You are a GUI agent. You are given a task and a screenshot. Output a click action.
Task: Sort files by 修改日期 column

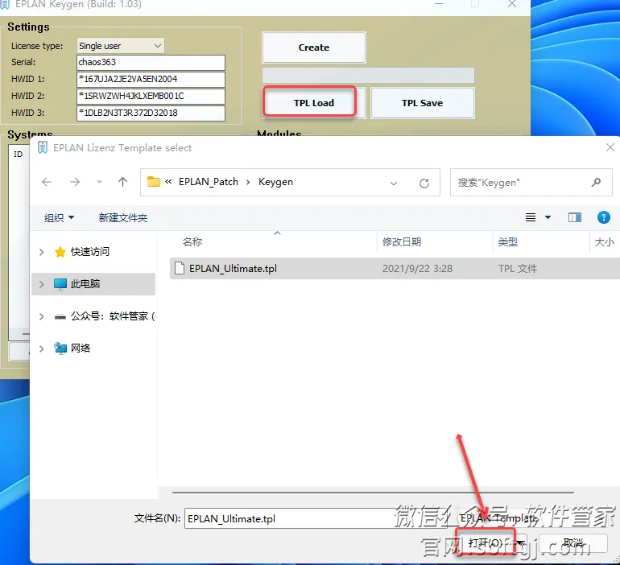pyautogui.click(x=402, y=241)
